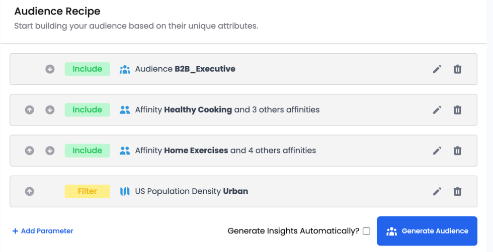Click Add Parameter link
The width and height of the screenshot is (493, 252).
[x=43, y=231]
